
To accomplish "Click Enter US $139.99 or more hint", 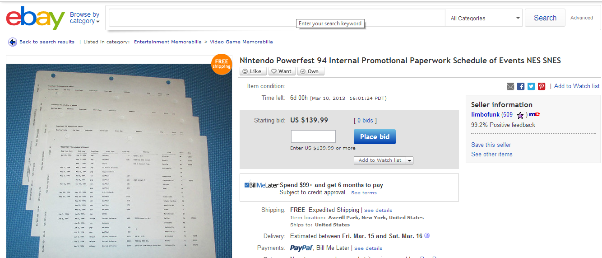I will click(x=323, y=148).
